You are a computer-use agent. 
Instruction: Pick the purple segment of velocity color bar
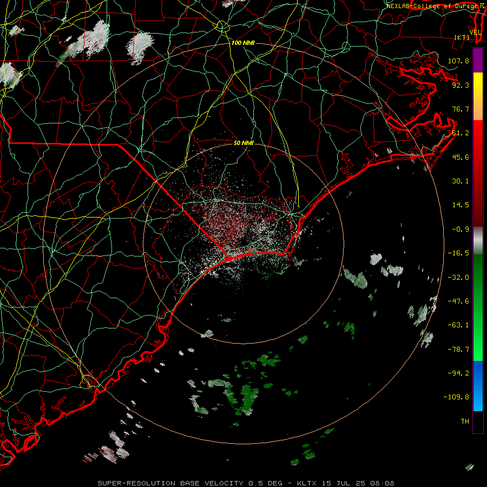coord(478,60)
